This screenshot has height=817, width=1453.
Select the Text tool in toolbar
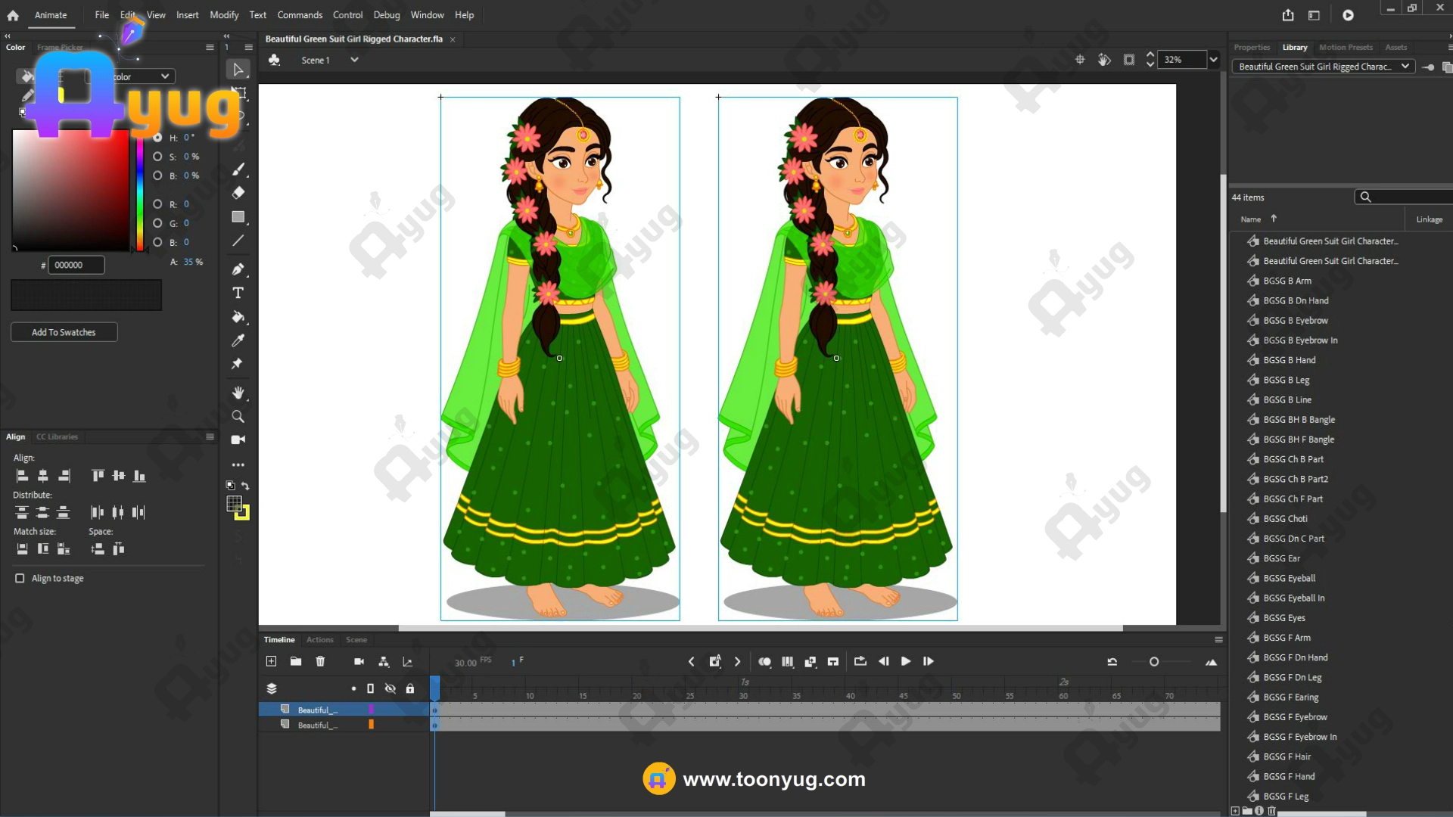pyautogui.click(x=238, y=293)
